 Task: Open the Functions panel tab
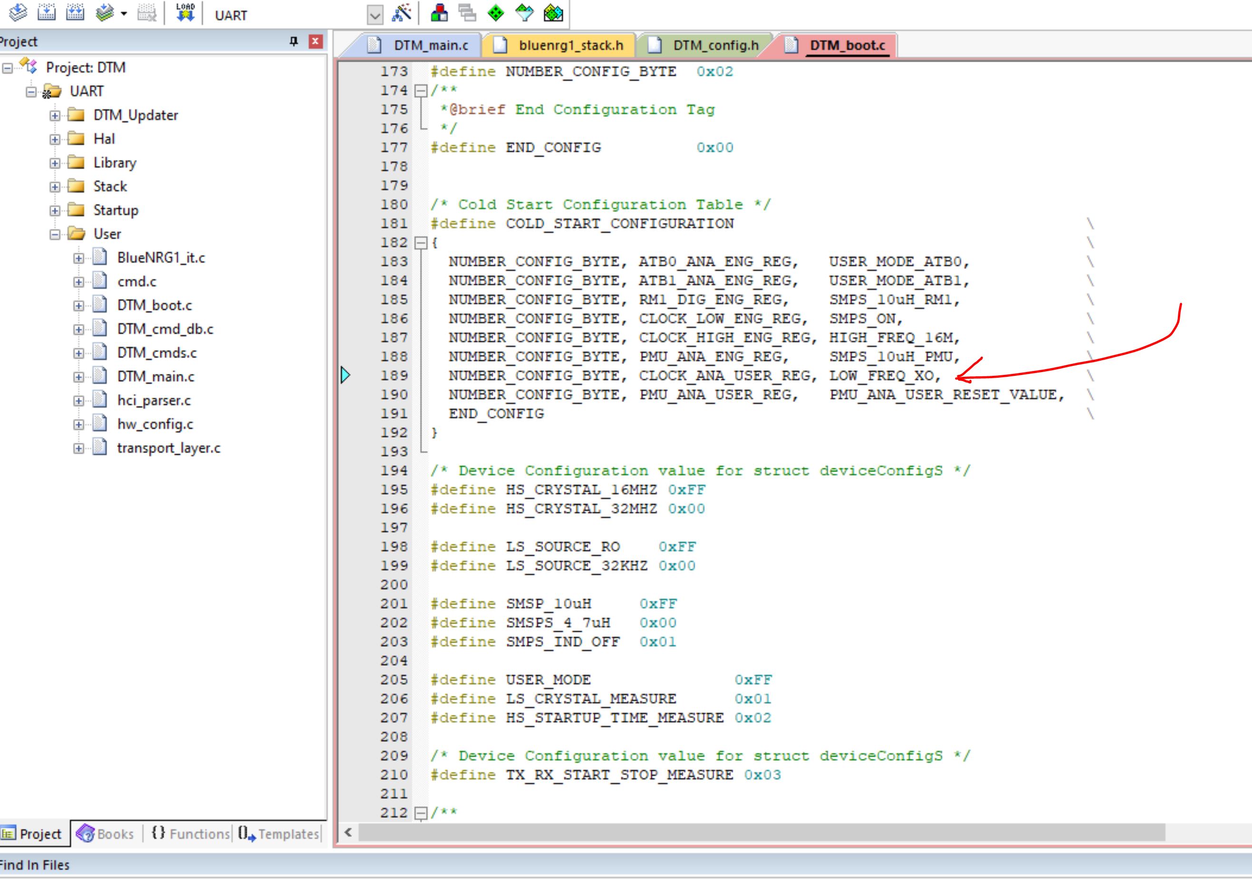pos(190,834)
